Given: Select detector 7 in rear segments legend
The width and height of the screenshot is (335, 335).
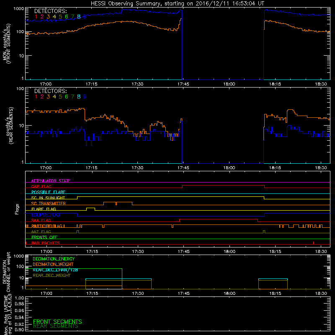Looking at the screenshot, I should pos(72,97).
